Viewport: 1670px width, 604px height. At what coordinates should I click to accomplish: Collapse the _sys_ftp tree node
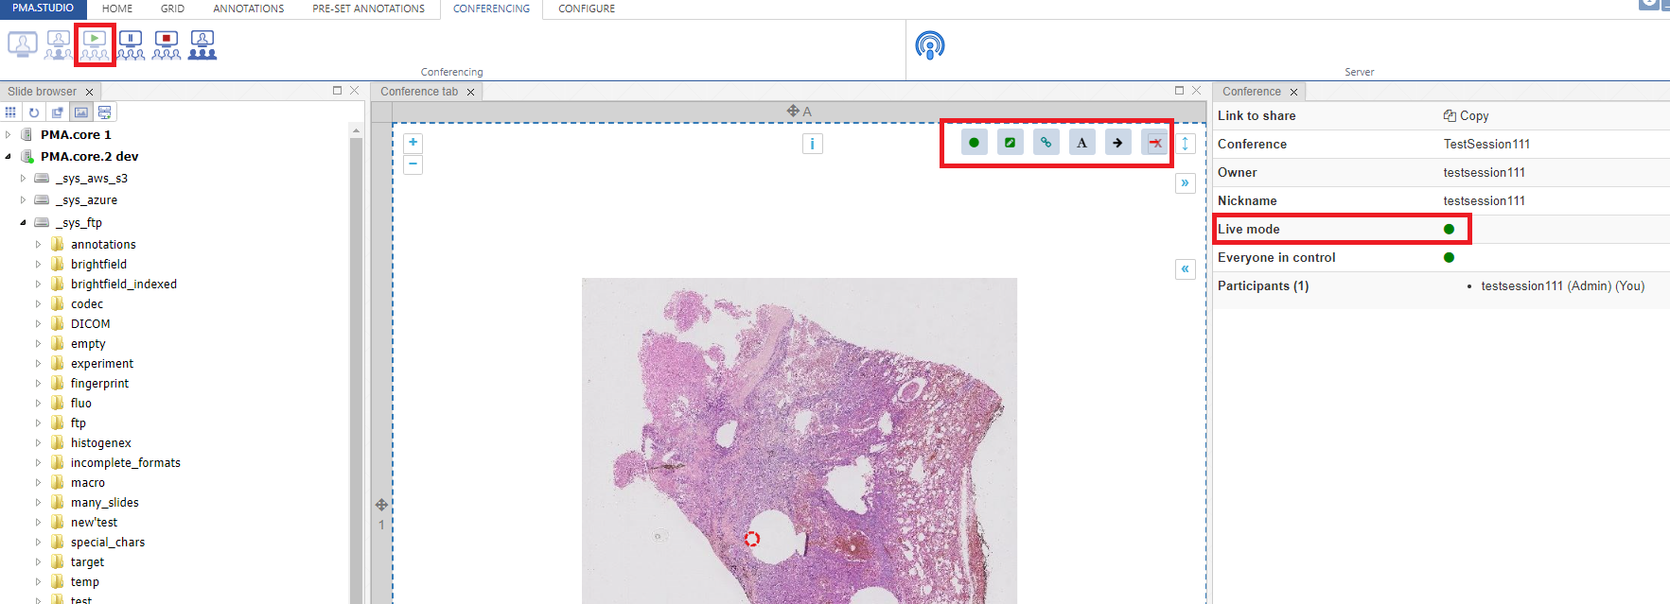point(23,223)
